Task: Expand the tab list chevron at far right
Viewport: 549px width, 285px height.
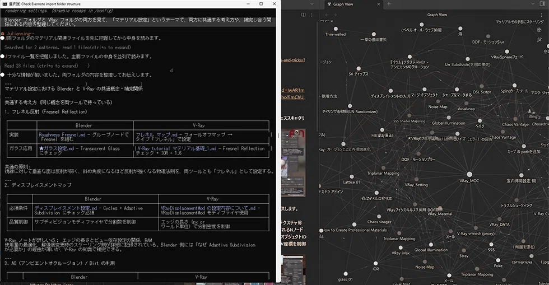Action: tap(533, 4)
